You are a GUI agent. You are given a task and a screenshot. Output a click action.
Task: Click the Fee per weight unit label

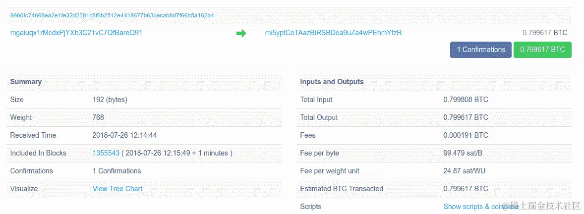click(330, 171)
